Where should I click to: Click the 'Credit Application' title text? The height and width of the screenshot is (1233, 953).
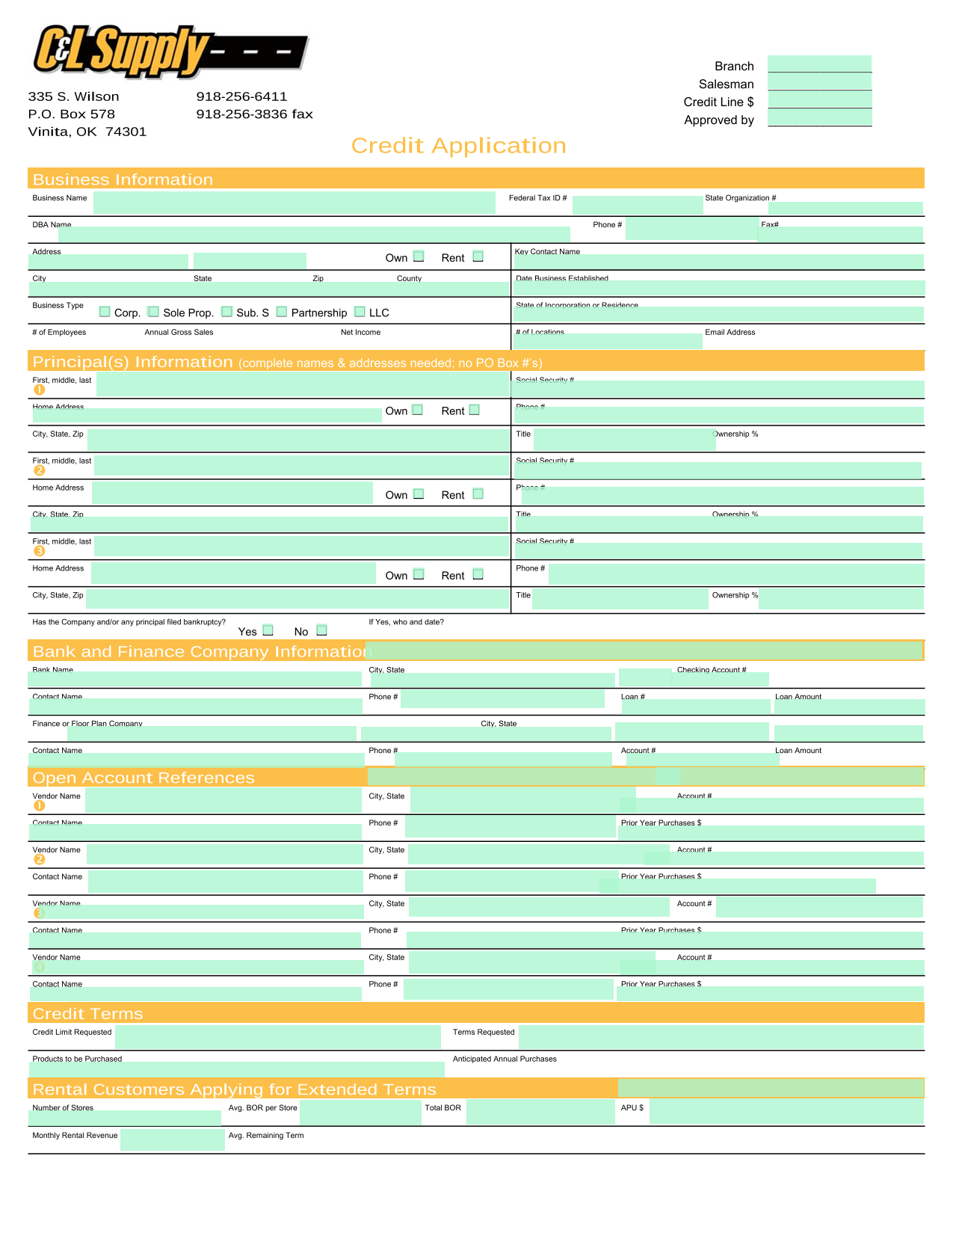pos(459,145)
